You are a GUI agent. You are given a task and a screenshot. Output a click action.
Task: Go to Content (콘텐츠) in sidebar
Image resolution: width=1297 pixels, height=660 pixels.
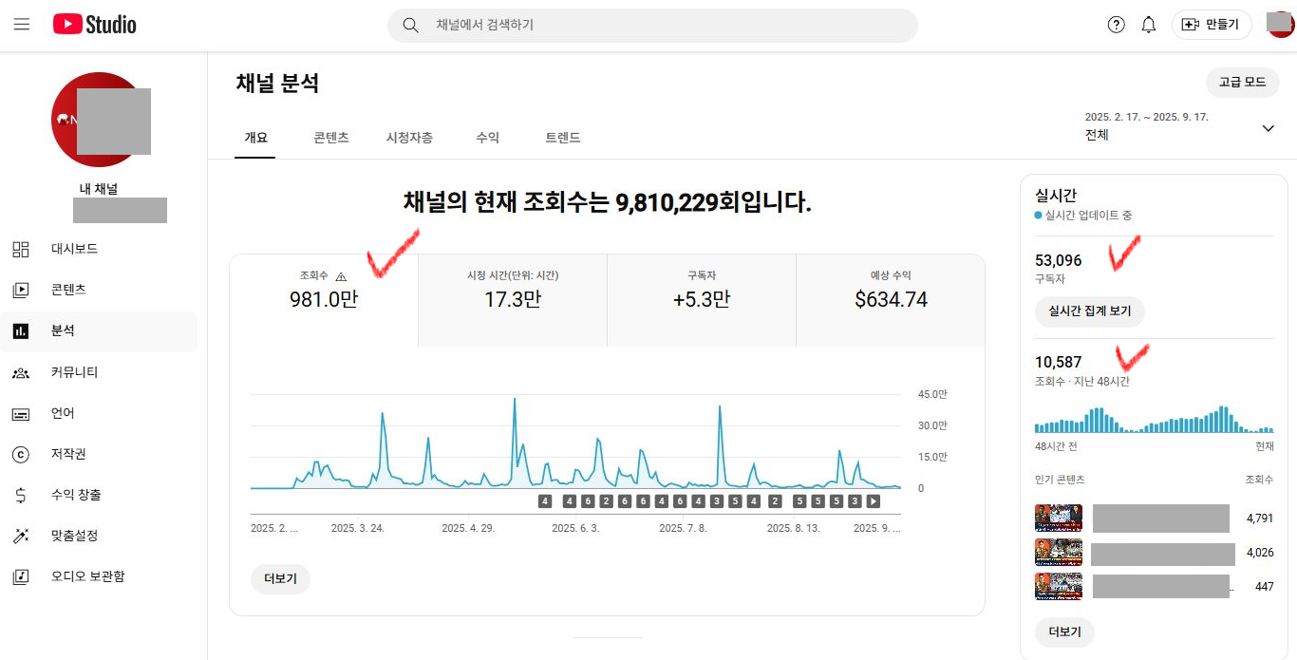[x=68, y=290]
